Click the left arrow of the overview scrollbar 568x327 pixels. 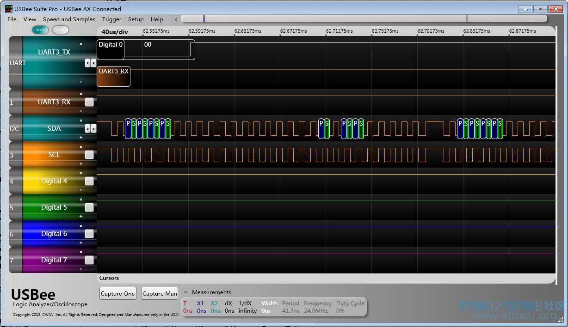[x=176, y=19]
